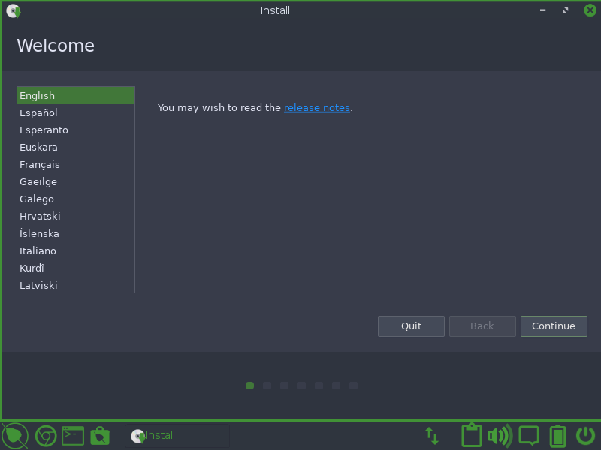Launch the Chromium browser from the panel
The height and width of the screenshot is (450, 601).
pos(46,436)
